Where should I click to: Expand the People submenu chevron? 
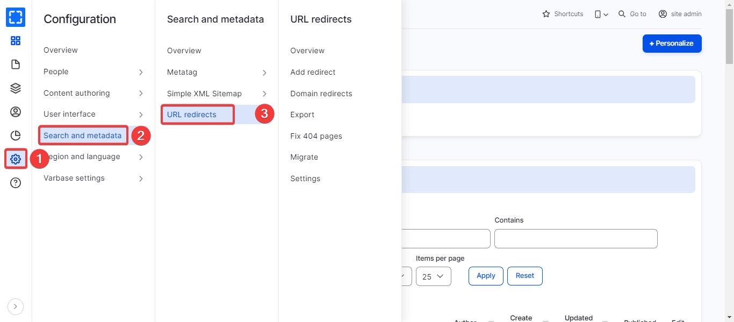[141, 72]
